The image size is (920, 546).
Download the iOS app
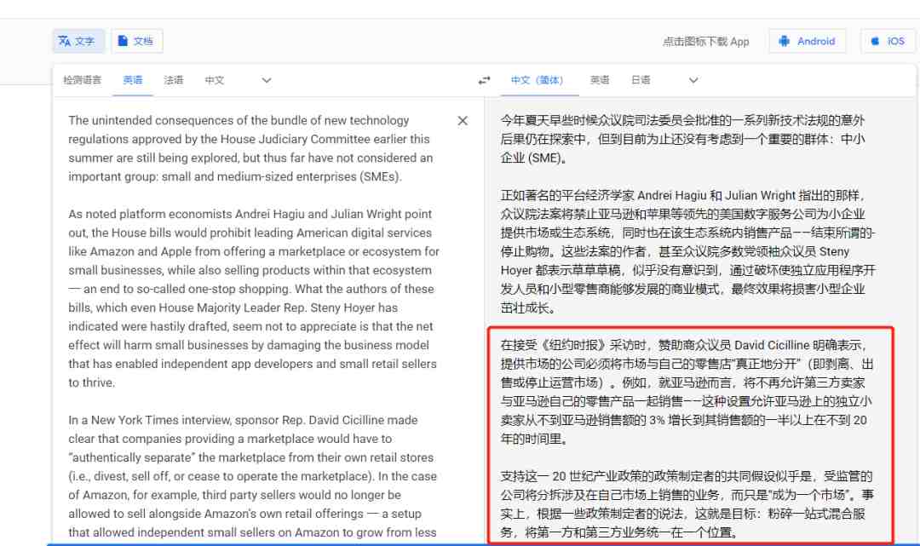[x=888, y=41]
